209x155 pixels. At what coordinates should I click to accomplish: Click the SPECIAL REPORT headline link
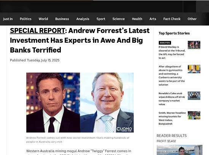38,31
